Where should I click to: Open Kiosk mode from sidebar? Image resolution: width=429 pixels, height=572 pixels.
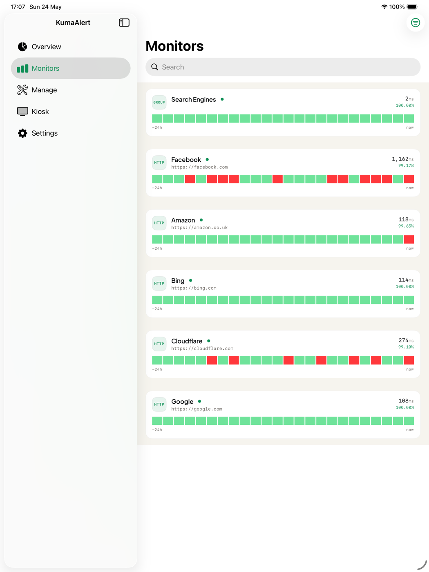click(71, 112)
